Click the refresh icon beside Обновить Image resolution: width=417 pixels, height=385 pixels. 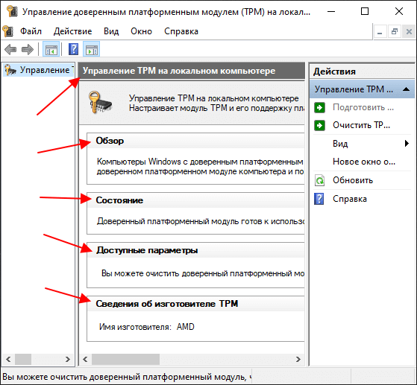(319, 180)
